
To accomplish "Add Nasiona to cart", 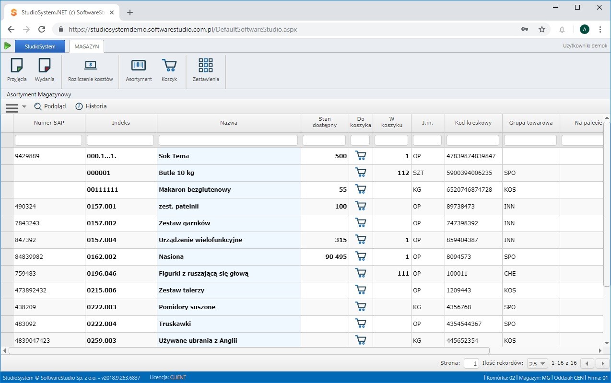I will pyautogui.click(x=361, y=256).
